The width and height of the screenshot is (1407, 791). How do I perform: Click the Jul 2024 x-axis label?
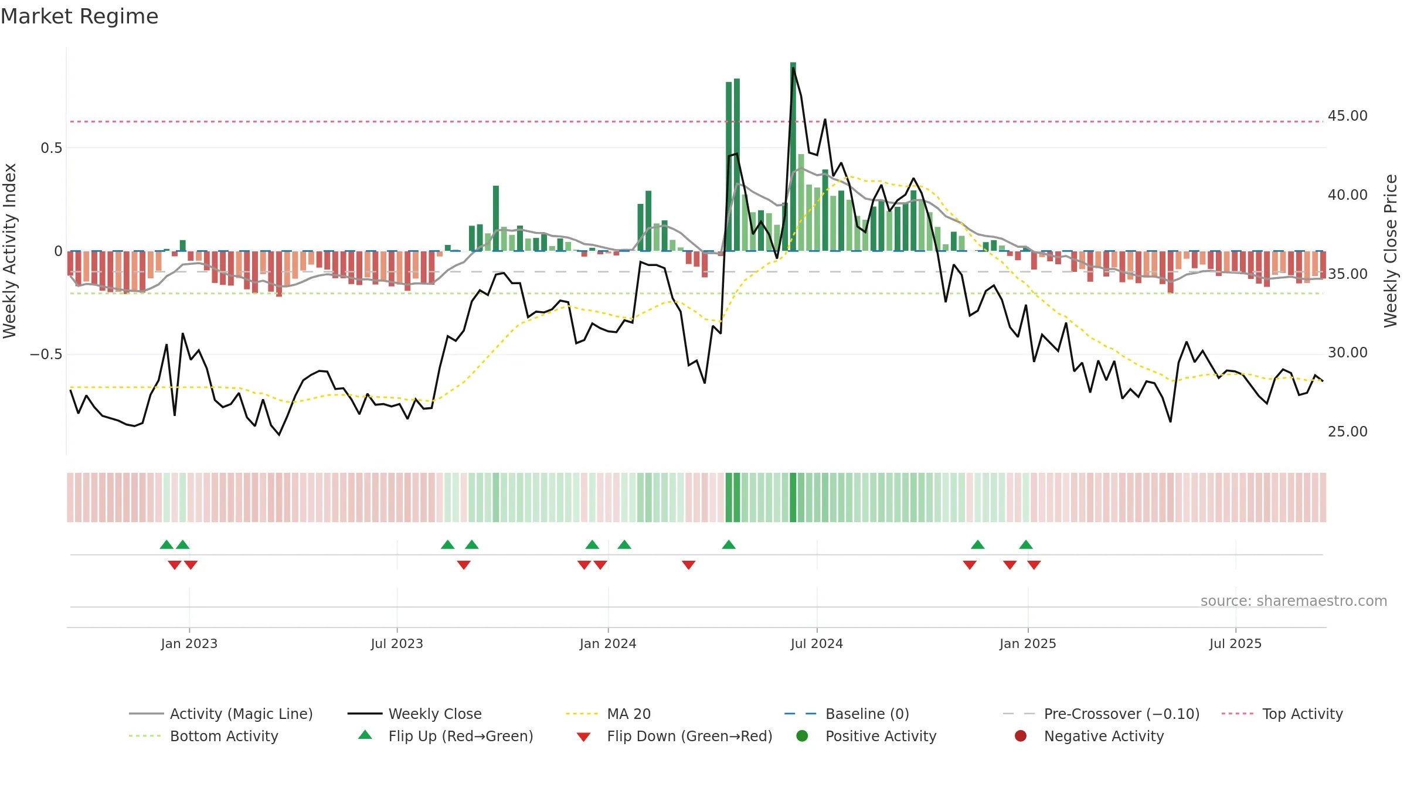[817, 643]
